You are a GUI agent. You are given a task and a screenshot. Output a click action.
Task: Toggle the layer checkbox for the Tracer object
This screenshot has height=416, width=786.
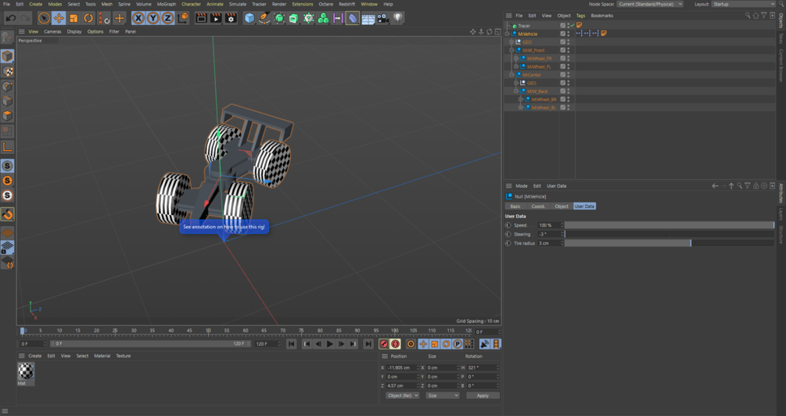(563, 26)
